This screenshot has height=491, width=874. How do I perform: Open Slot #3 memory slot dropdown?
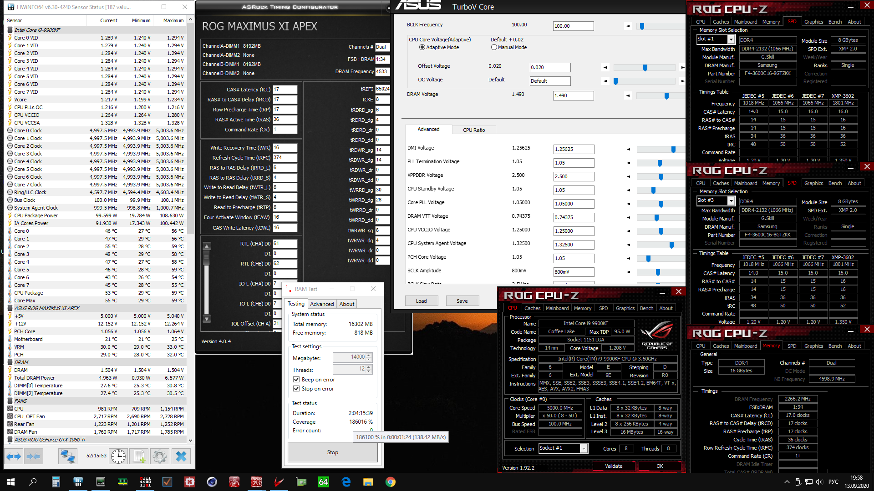point(731,200)
